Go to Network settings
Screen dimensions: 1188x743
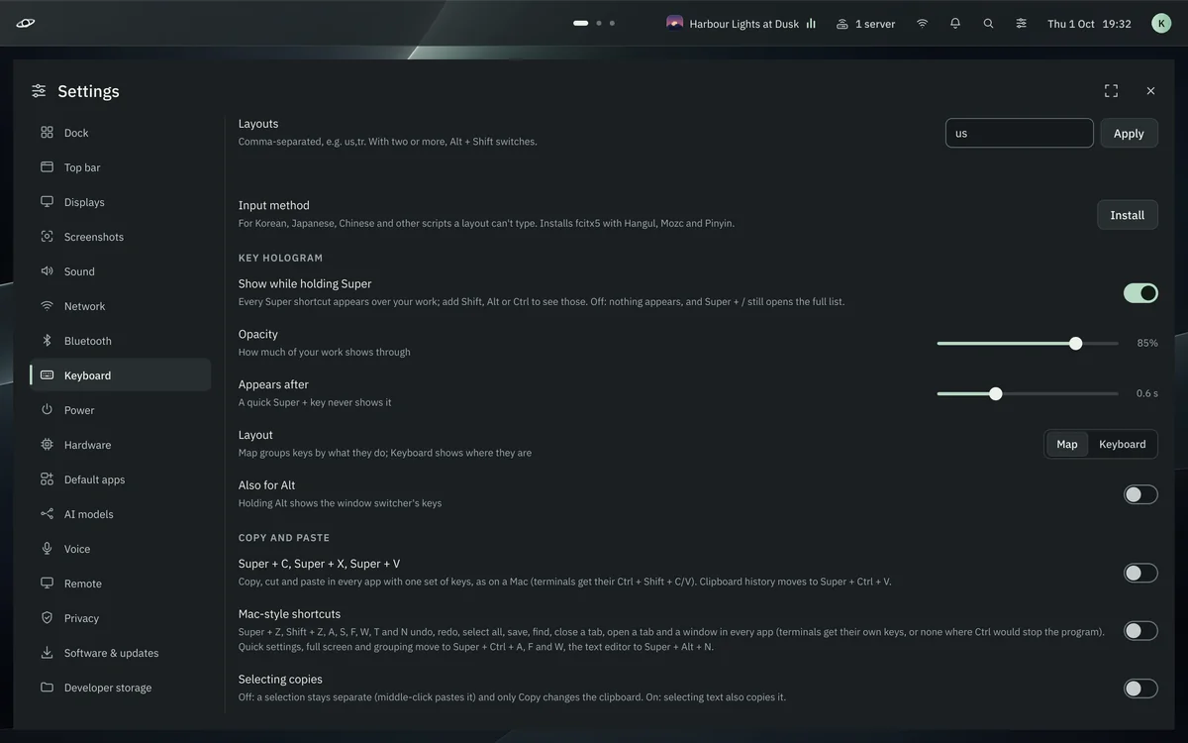coord(120,306)
